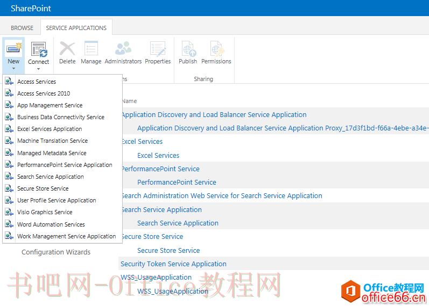Choose Managed Metadata Service entry
The width and height of the screenshot is (429, 306).
point(52,153)
